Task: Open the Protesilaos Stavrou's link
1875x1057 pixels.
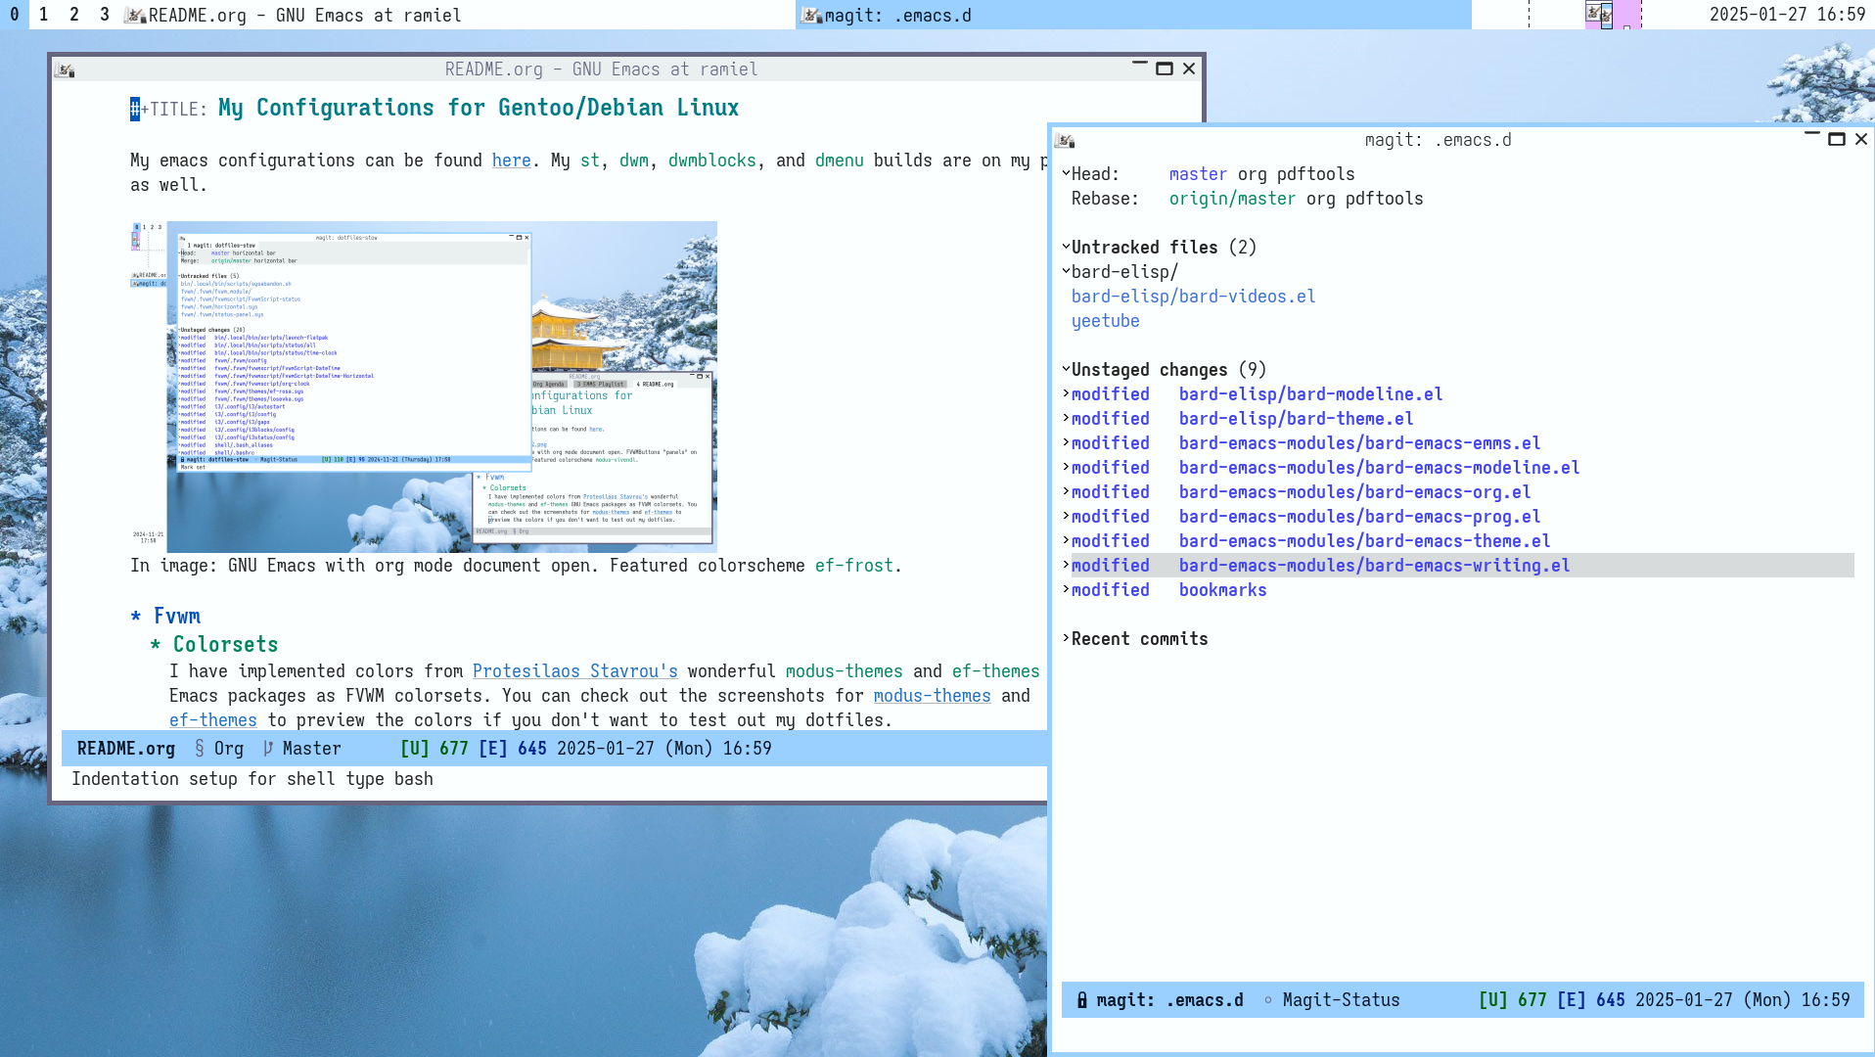Action: point(575,671)
